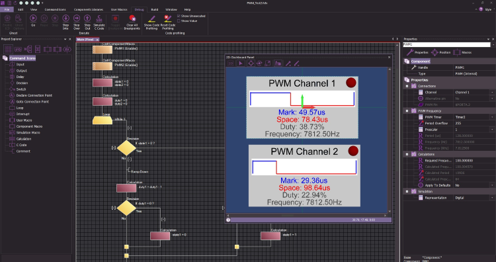Enable the Show Value checkbox
Image resolution: width=496 pixels, height=262 pixels.
point(179,21)
